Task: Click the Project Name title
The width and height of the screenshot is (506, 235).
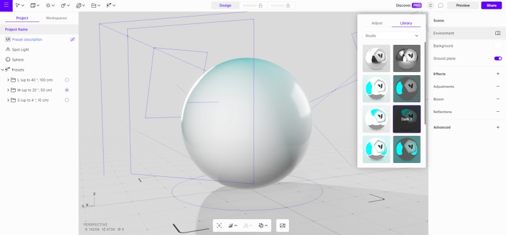Action: [x=16, y=29]
